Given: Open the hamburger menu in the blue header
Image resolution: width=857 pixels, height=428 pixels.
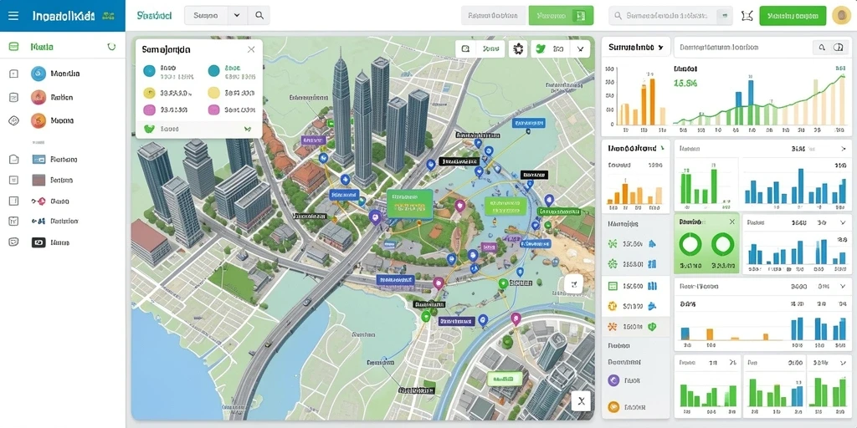Looking at the screenshot, I should point(13,16).
